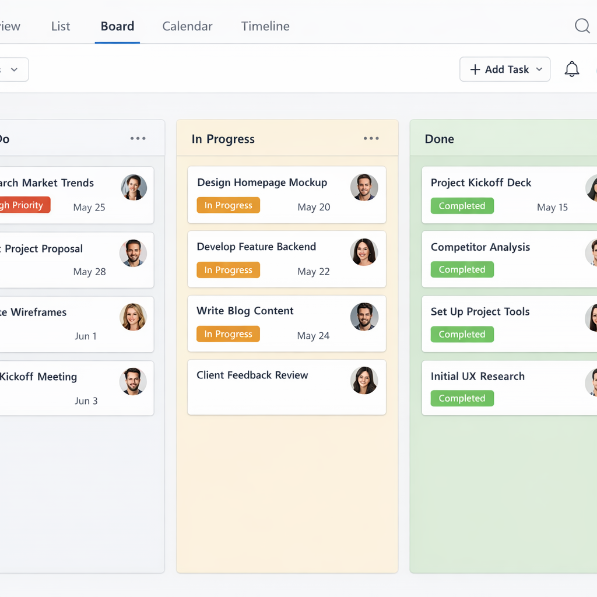Open the filter dropdown at top left
The height and width of the screenshot is (597, 597).
point(14,69)
